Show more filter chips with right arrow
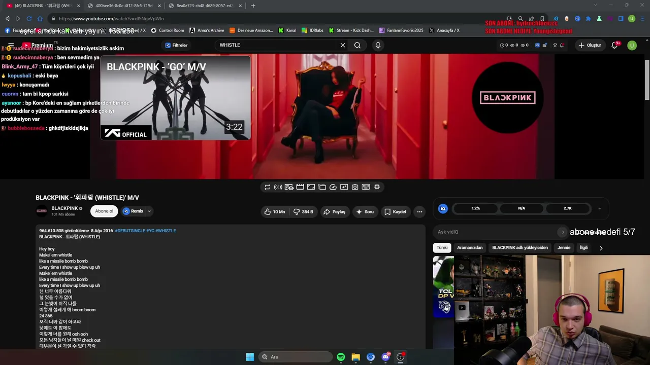Screen dimensions: 650x365 pyautogui.click(x=601, y=248)
